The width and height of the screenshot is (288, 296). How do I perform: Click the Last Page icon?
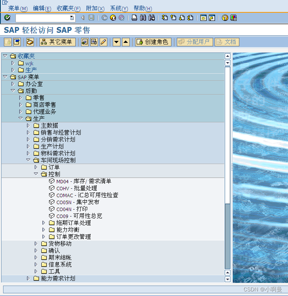point(190,18)
